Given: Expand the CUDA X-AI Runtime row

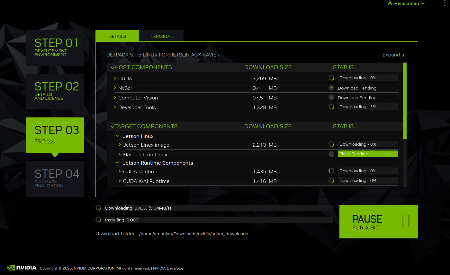Looking at the screenshot, I should click(120, 181).
